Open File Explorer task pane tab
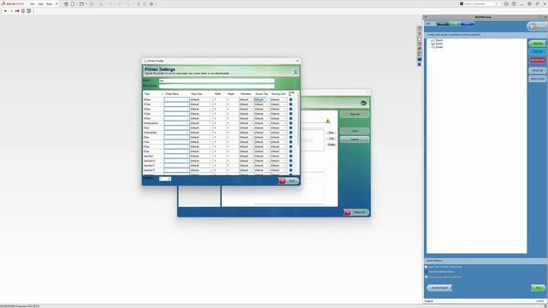Image resolution: width=548 pixels, height=308 pixels. pyautogui.click(x=420, y=38)
